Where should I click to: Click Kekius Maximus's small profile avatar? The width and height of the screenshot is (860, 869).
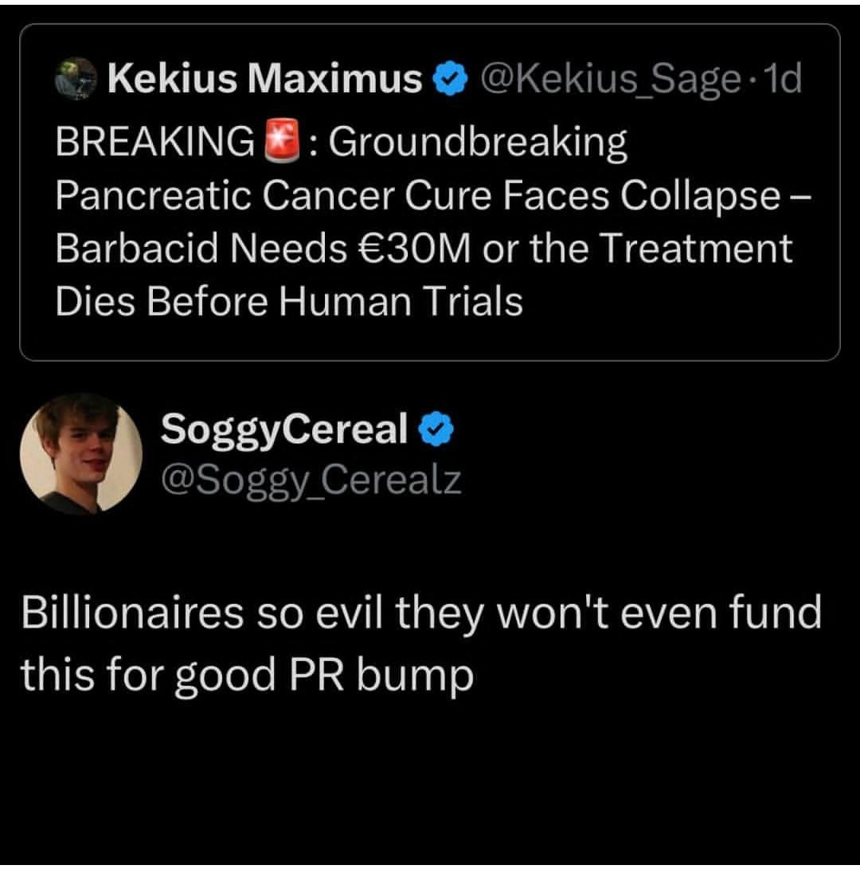[x=74, y=79]
